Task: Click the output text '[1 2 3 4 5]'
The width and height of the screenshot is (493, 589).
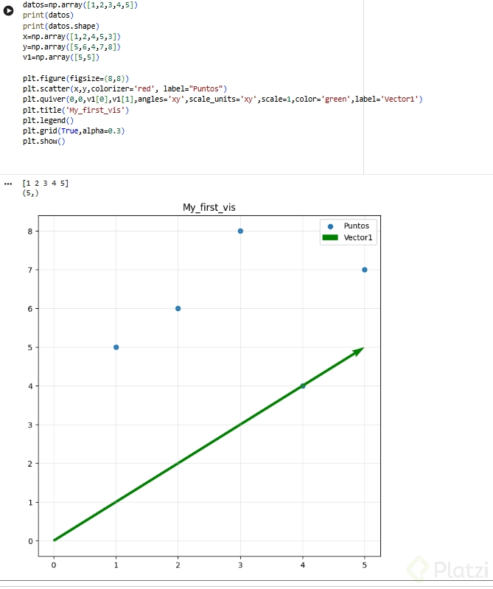Action: point(46,184)
